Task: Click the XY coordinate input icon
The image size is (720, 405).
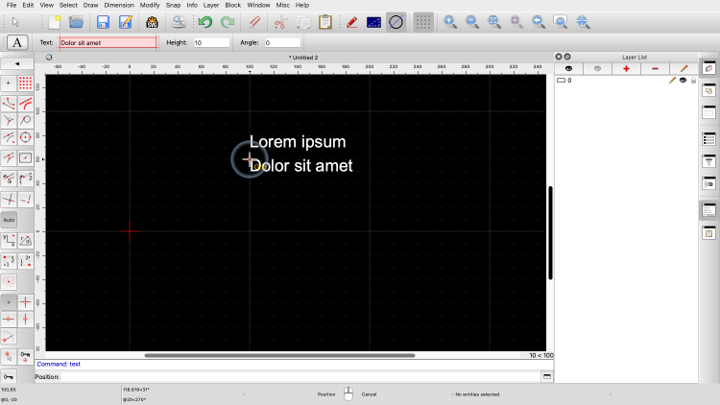Action: click(x=9, y=240)
